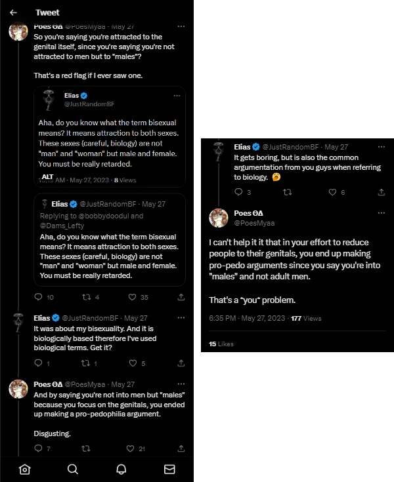The image size is (394, 482).
Task: Open the more menu on the top Poes tweet
Action: [x=181, y=26]
